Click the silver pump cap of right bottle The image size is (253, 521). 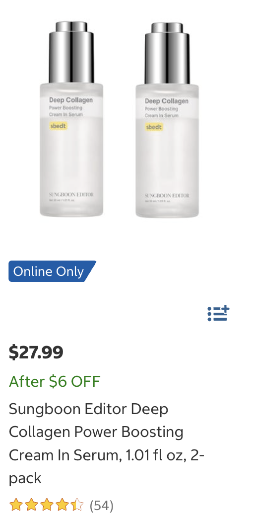click(167, 53)
